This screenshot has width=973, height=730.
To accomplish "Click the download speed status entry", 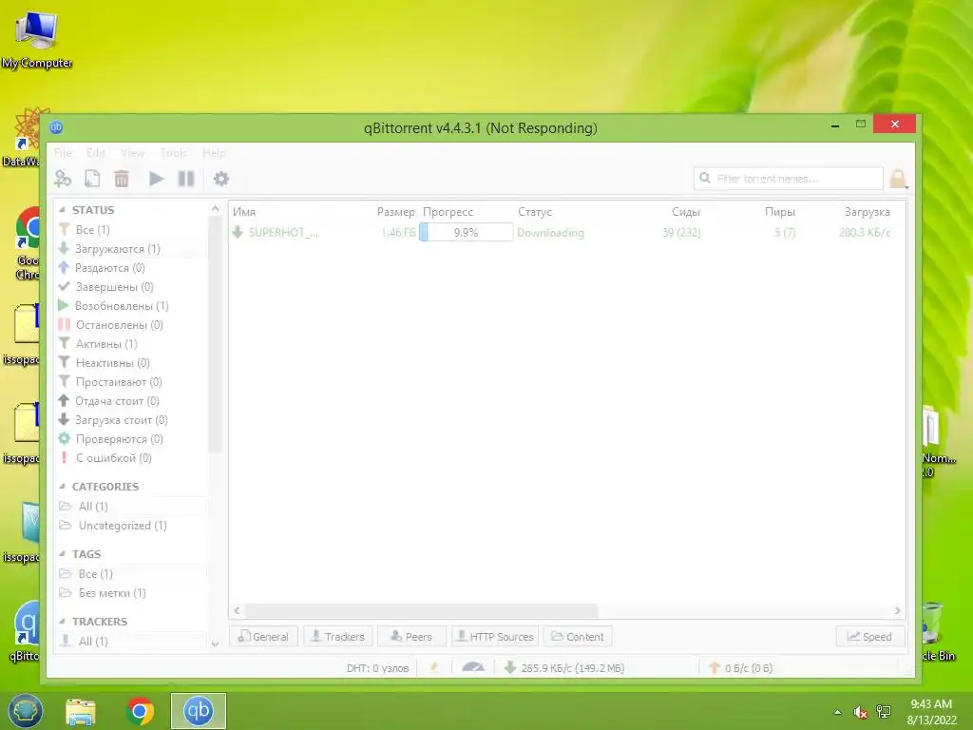I will pyautogui.click(x=564, y=668).
